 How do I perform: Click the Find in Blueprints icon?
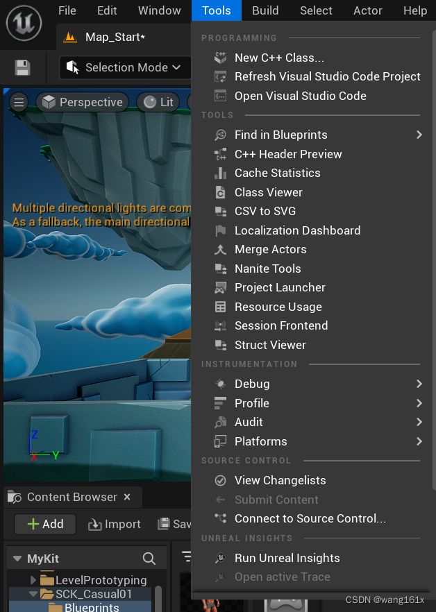click(x=220, y=135)
